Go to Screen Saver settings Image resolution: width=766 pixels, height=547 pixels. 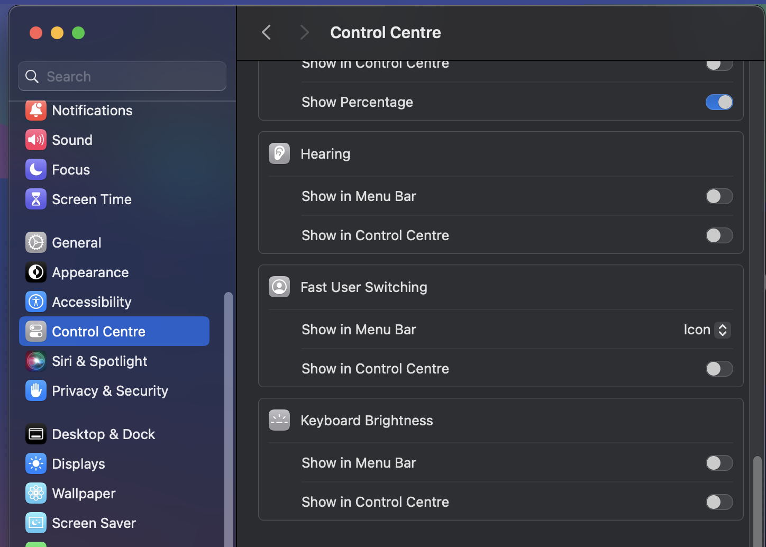point(114,523)
